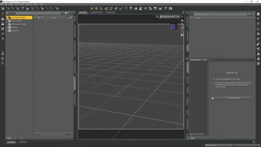Viewport: 261px width, 147px height.
Task: Open the Tips tab under Parameters pane
Action: pyautogui.click(x=192, y=138)
